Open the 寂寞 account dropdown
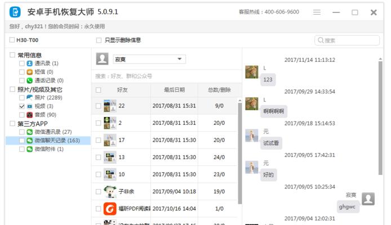 [x=149, y=59]
